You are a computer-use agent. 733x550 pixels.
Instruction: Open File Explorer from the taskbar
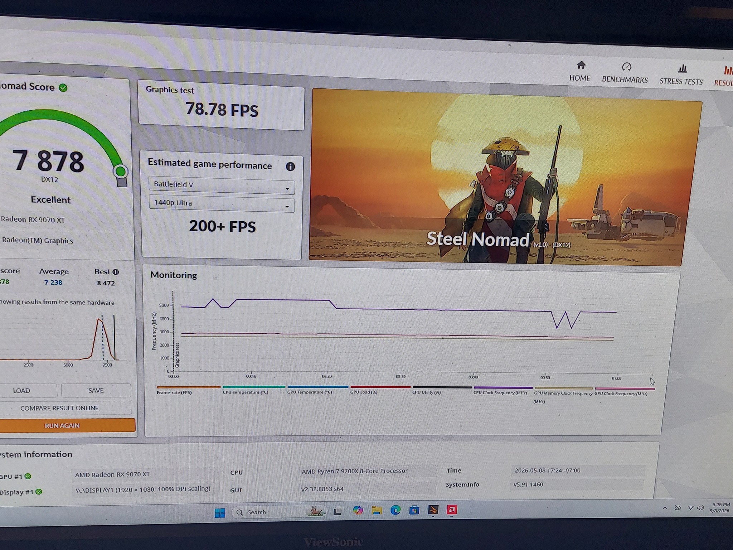(377, 510)
